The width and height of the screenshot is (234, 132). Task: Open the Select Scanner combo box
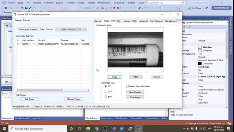(71, 29)
